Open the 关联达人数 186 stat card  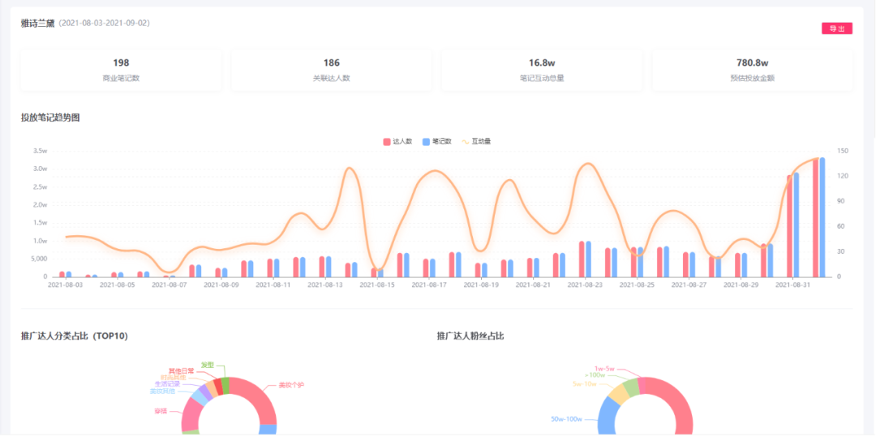(x=331, y=71)
